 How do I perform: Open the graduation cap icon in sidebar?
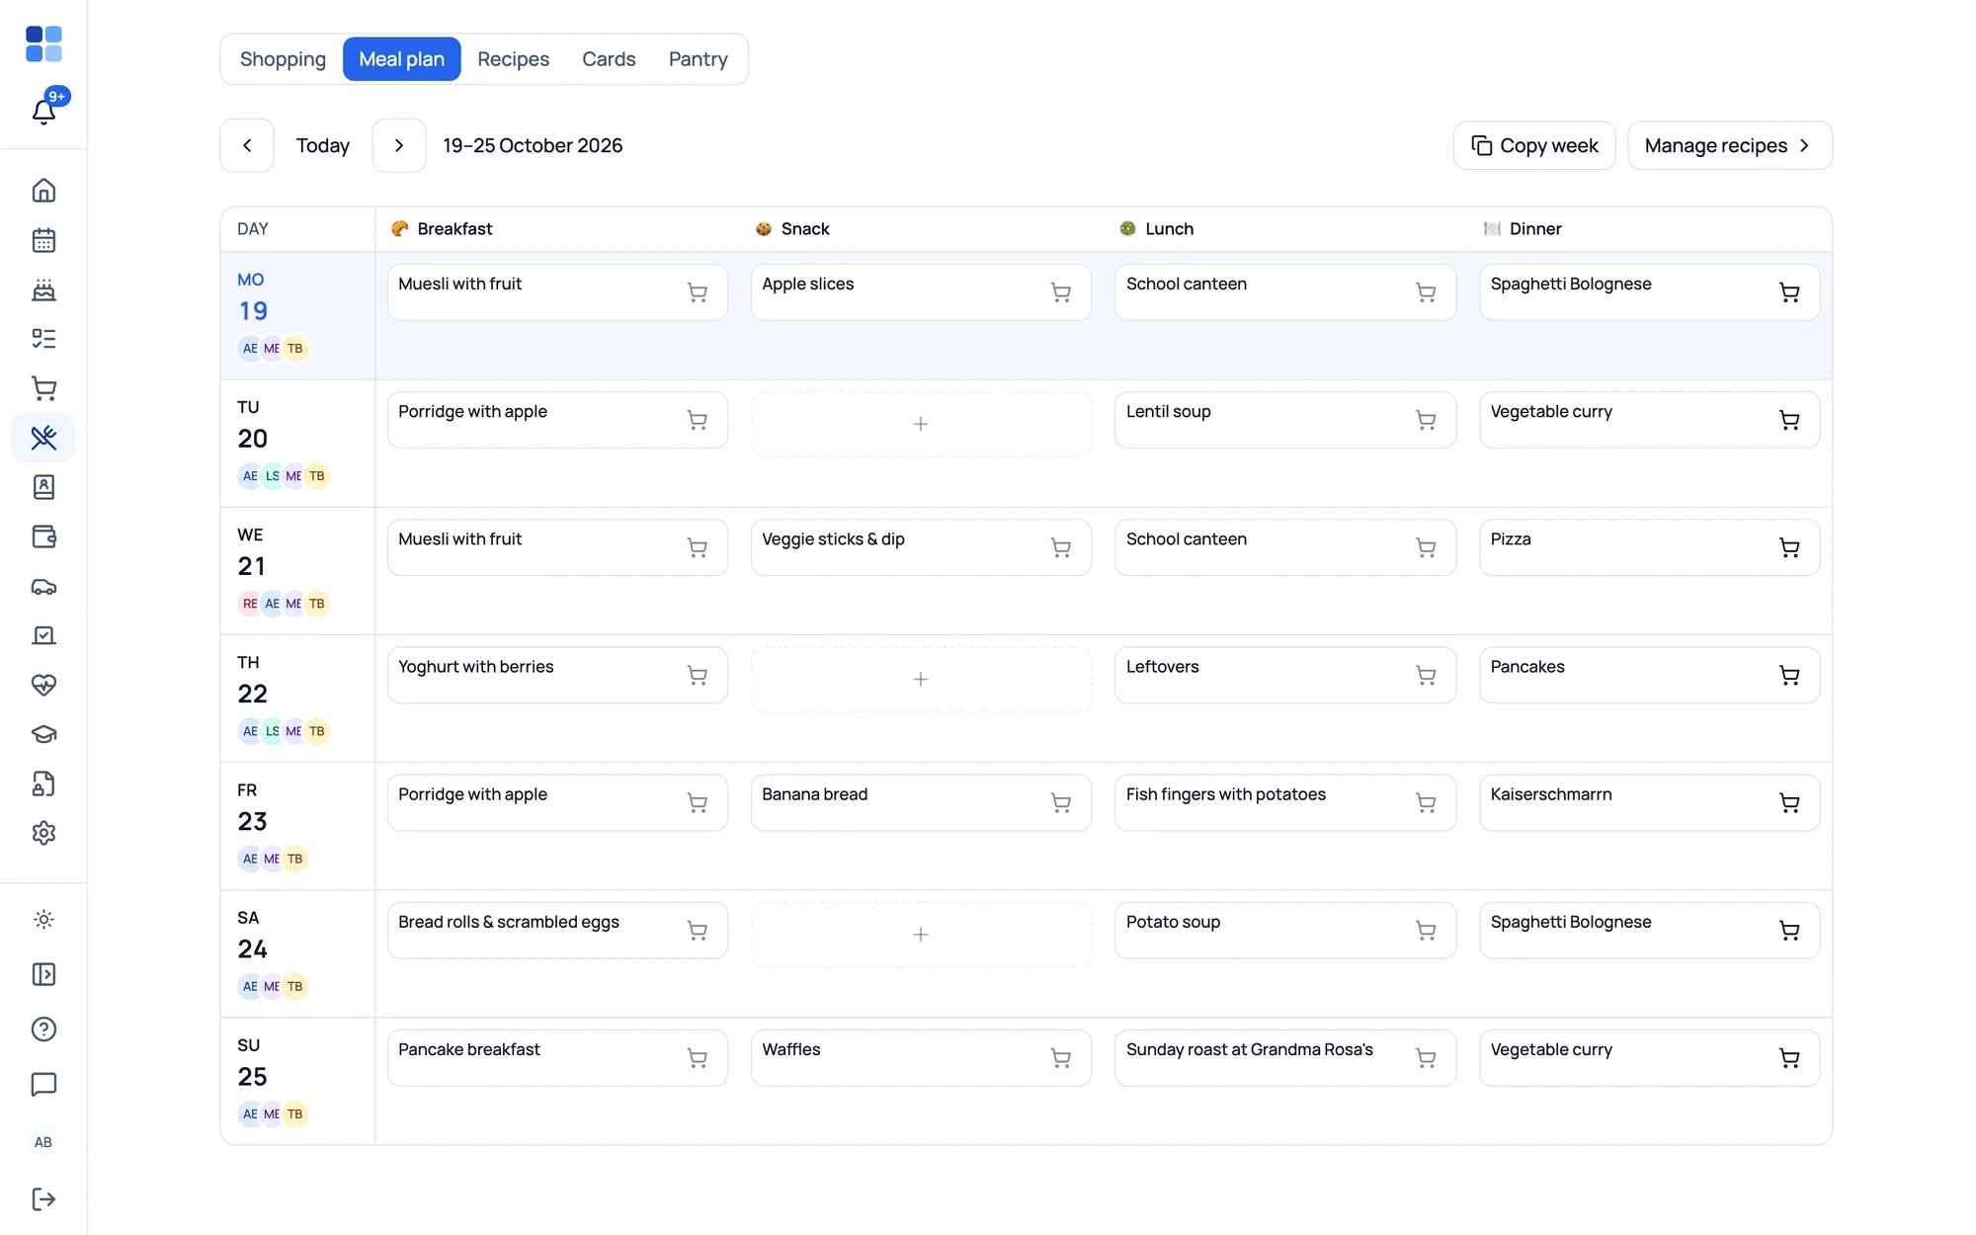(x=43, y=734)
